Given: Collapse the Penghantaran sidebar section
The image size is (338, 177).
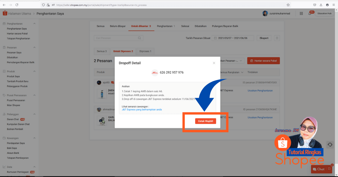Looking at the screenshot, I should pyautogui.click(x=34, y=24).
